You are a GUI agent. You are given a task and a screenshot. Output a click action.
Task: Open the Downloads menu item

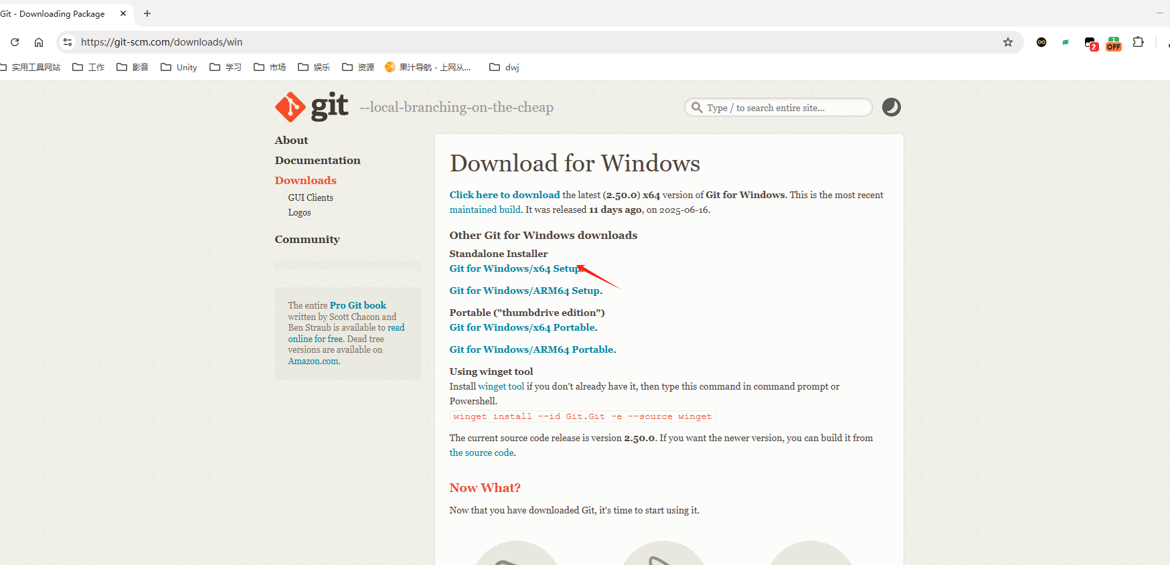(305, 180)
